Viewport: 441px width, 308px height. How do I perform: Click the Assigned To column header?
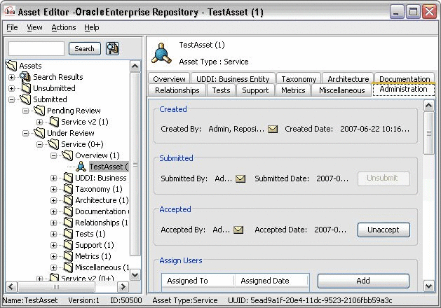[198, 281]
